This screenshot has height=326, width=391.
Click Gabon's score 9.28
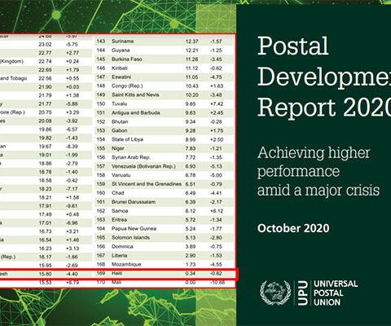(191, 130)
